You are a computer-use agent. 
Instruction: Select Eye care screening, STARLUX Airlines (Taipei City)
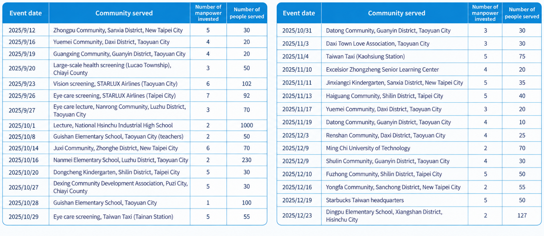tap(114, 96)
